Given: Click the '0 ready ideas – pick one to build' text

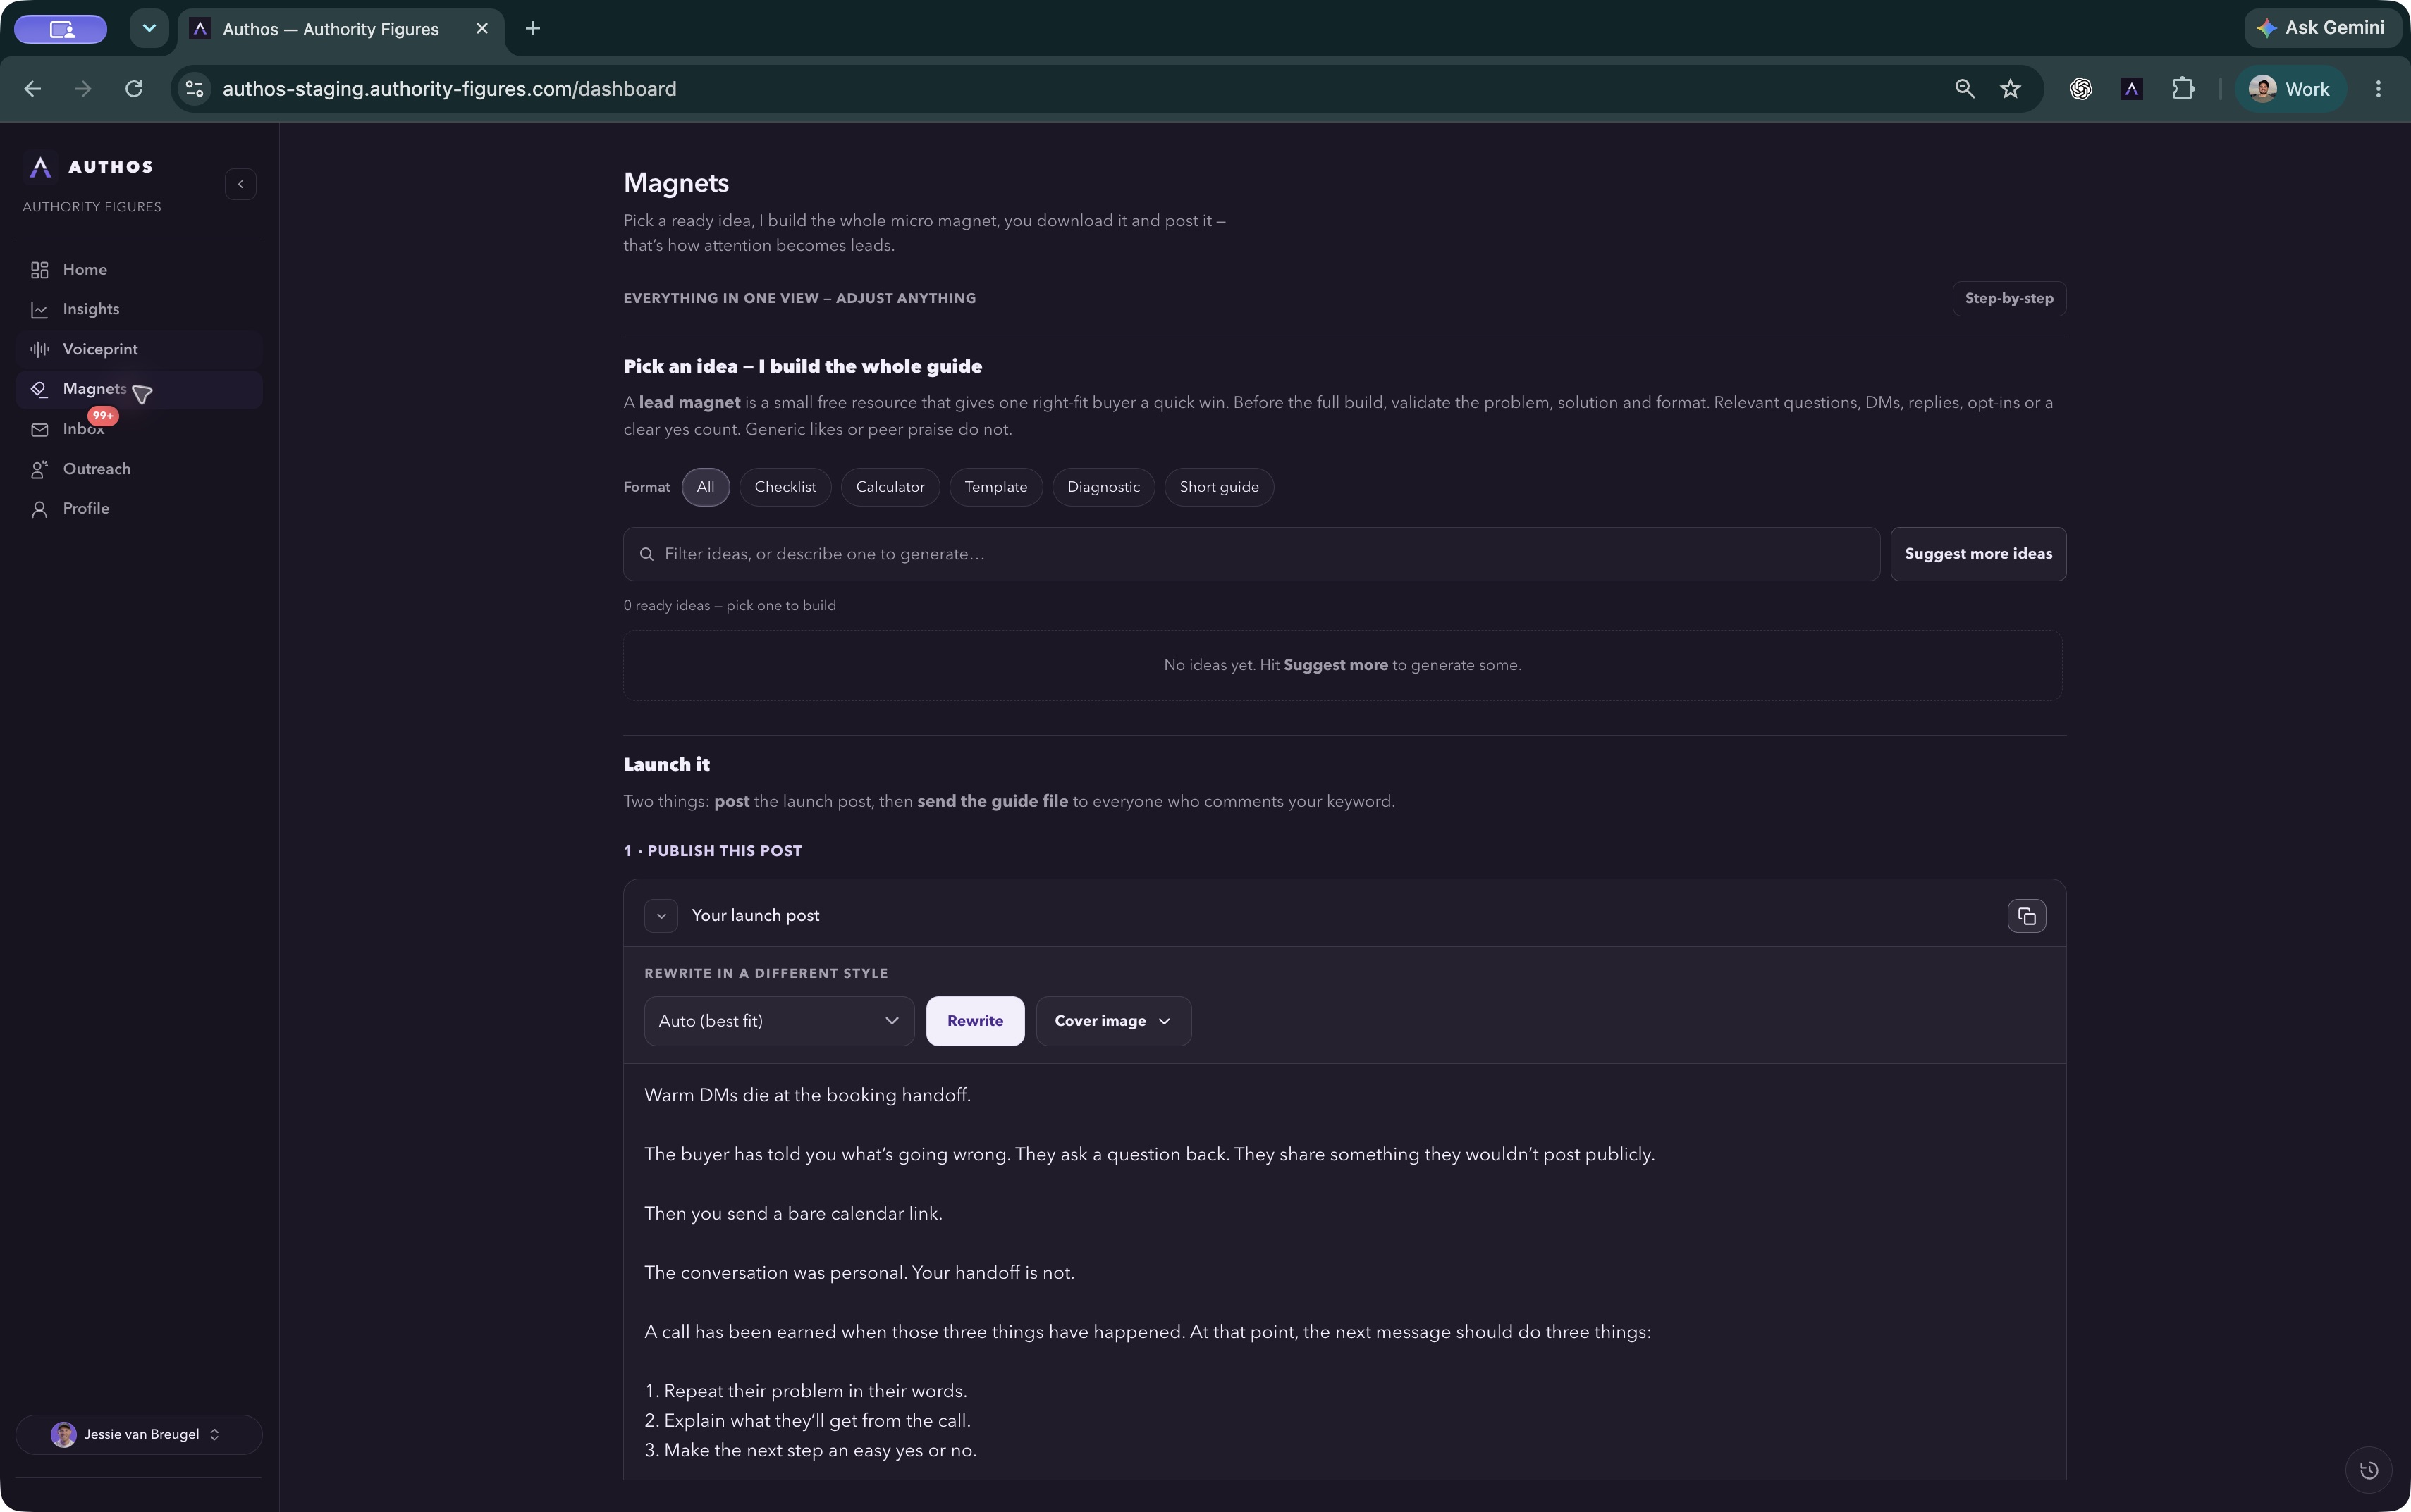Looking at the screenshot, I should coord(730,606).
